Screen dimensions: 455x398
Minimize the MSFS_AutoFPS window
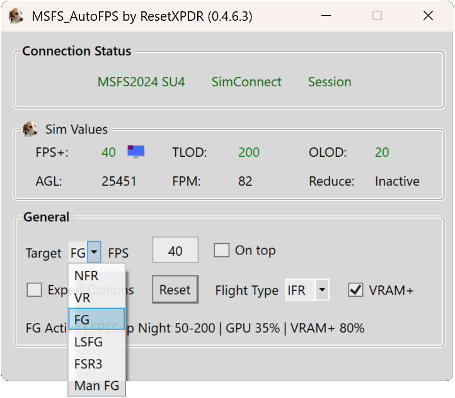click(326, 16)
